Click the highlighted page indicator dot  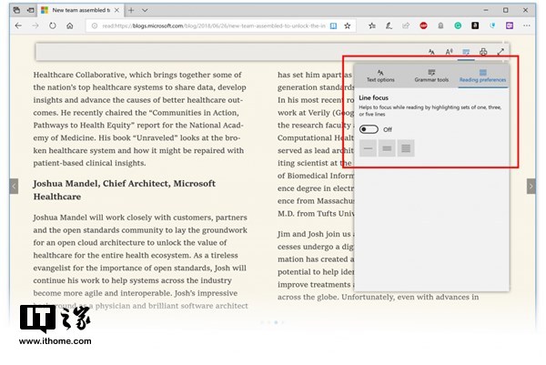click(276, 322)
